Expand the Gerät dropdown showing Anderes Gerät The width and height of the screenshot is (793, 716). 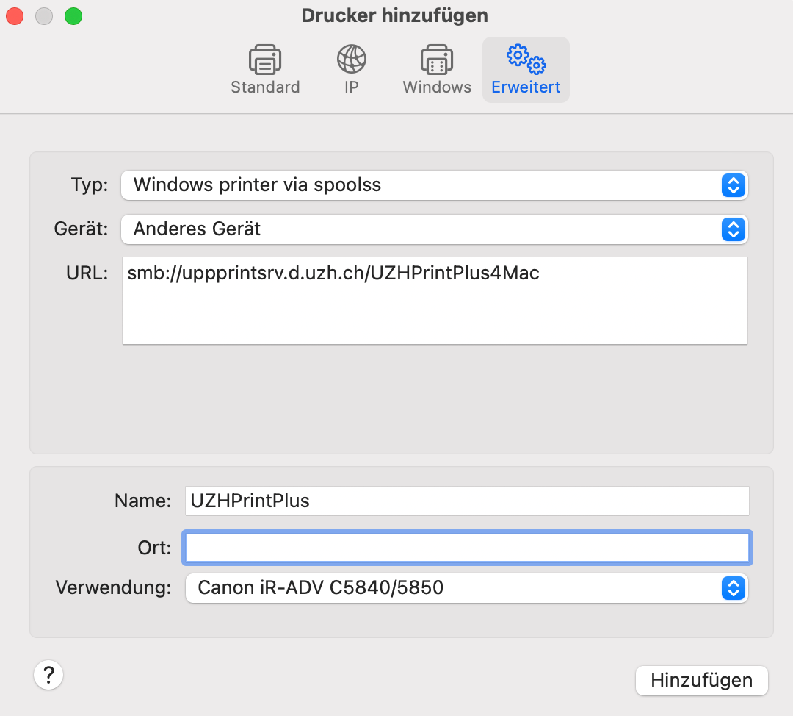pos(433,229)
